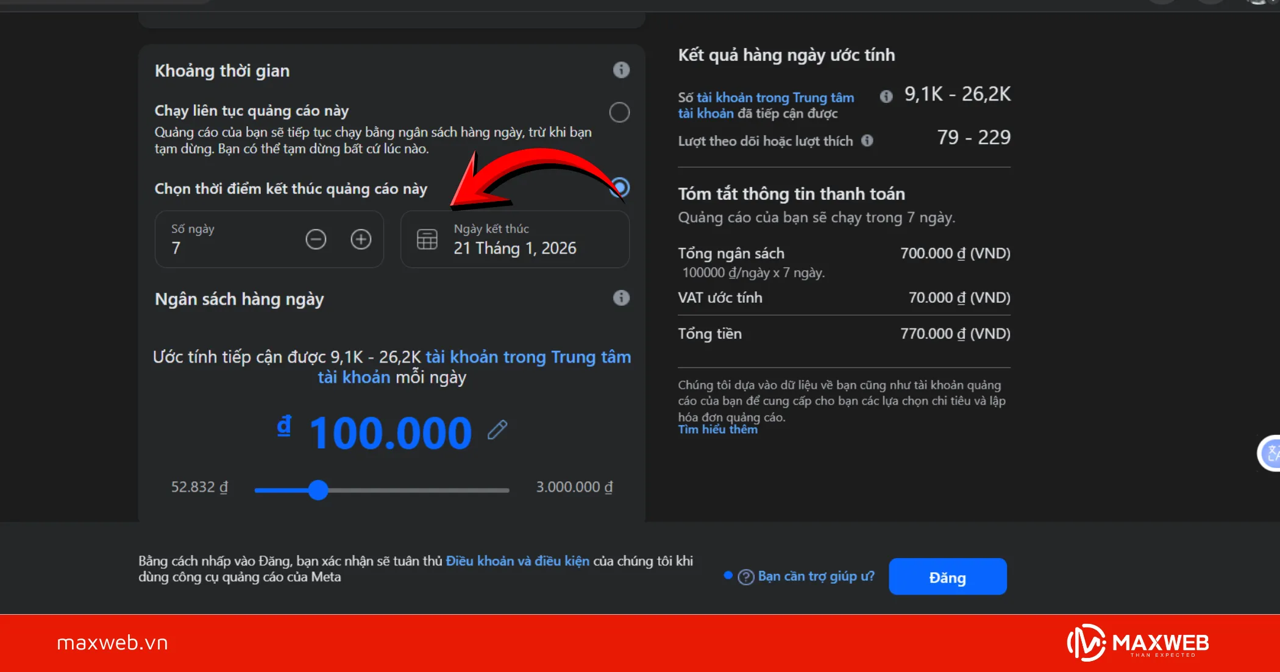Click the blue Đăng button
The width and height of the screenshot is (1280, 672).
947,576
